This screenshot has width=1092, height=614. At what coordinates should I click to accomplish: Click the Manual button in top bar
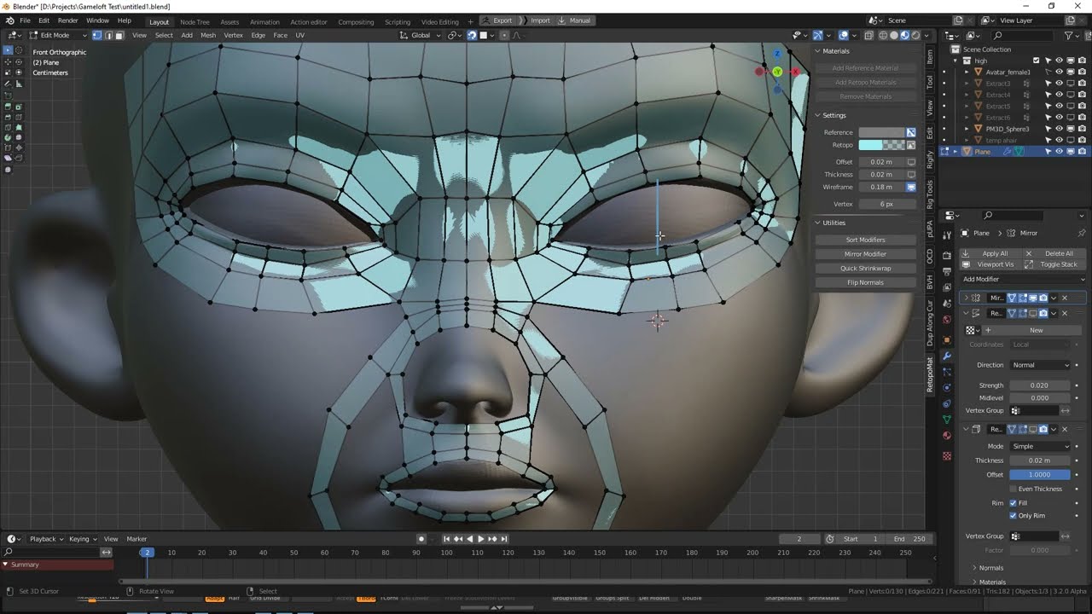(x=574, y=20)
